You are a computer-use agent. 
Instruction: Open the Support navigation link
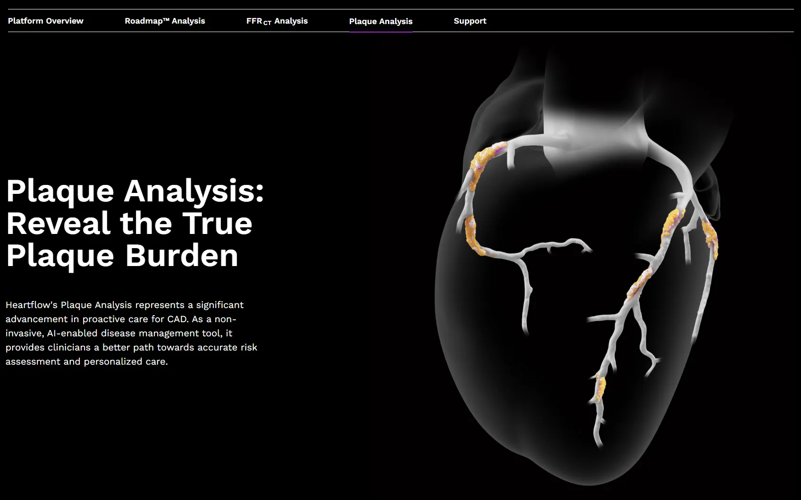pyautogui.click(x=470, y=21)
